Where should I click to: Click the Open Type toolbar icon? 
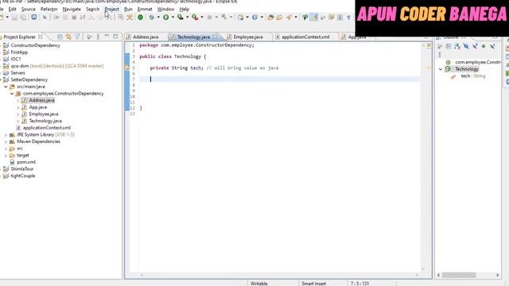(x=270, y=17)
